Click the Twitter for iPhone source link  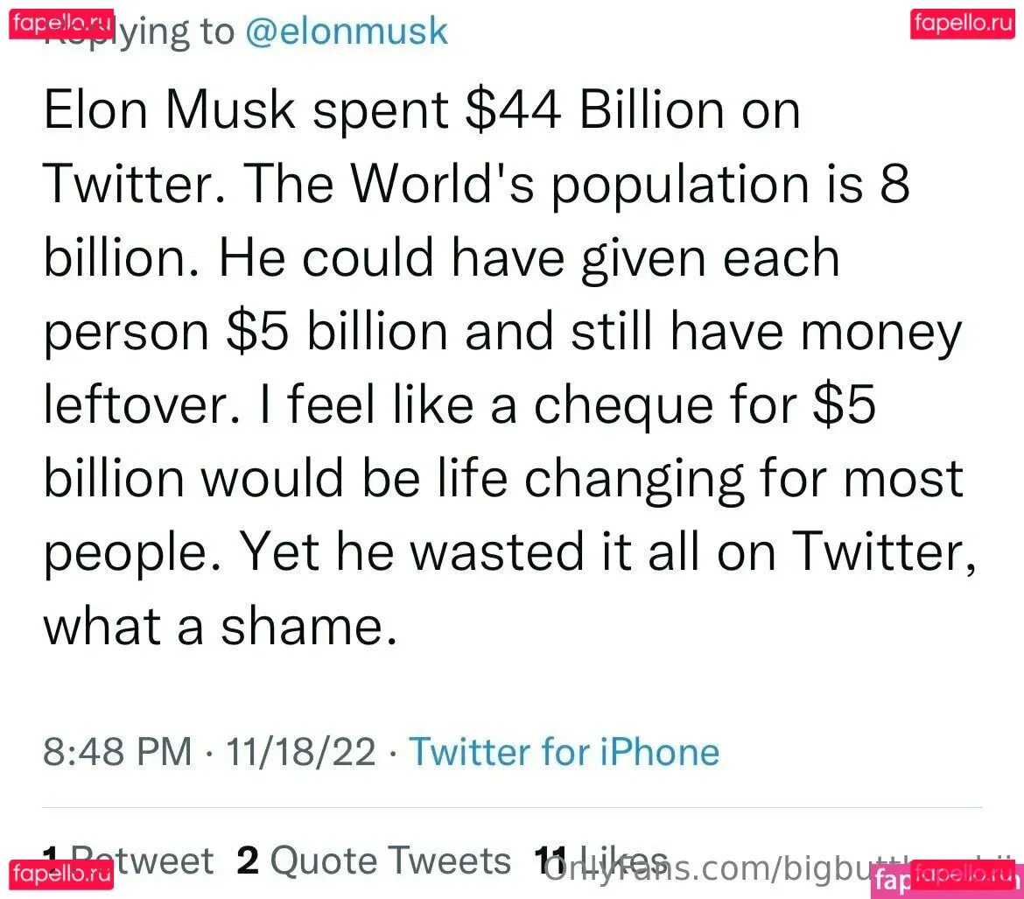click(x=565, y=752)
